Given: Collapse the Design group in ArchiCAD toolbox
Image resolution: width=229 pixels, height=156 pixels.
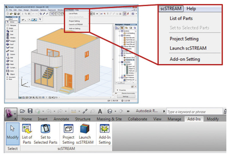Looking at the screenshot, I should pyautogui.click(x=7, y=28).
